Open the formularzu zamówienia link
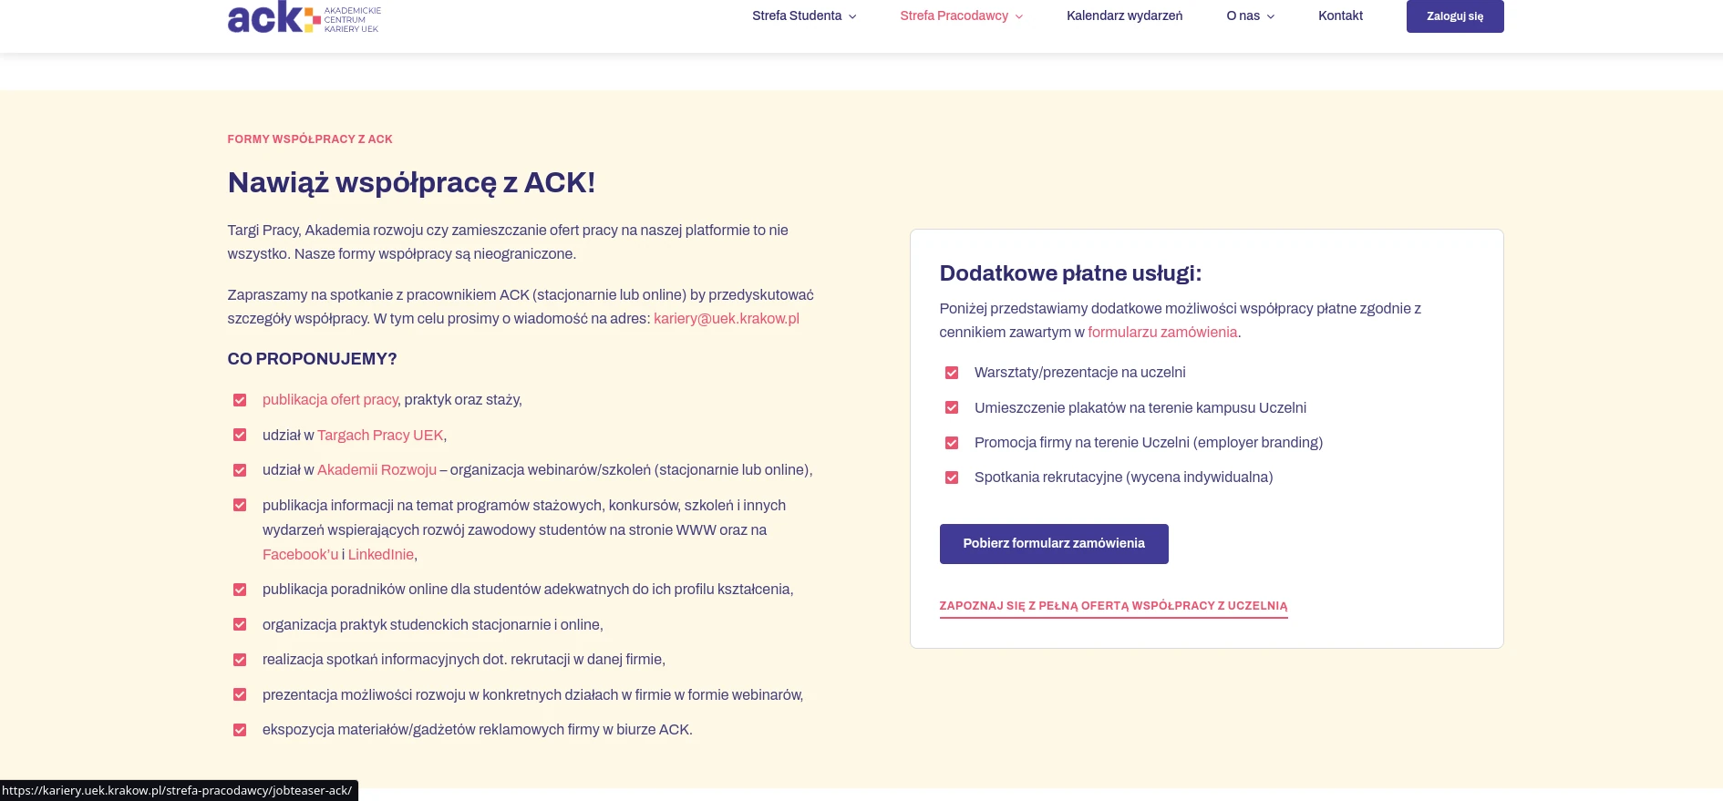1723x801 pixels. 1162,333
